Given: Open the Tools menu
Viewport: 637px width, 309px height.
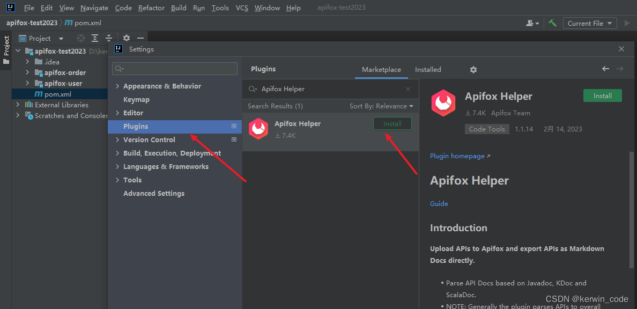Looking at the screenshot, I should [220, 8].
